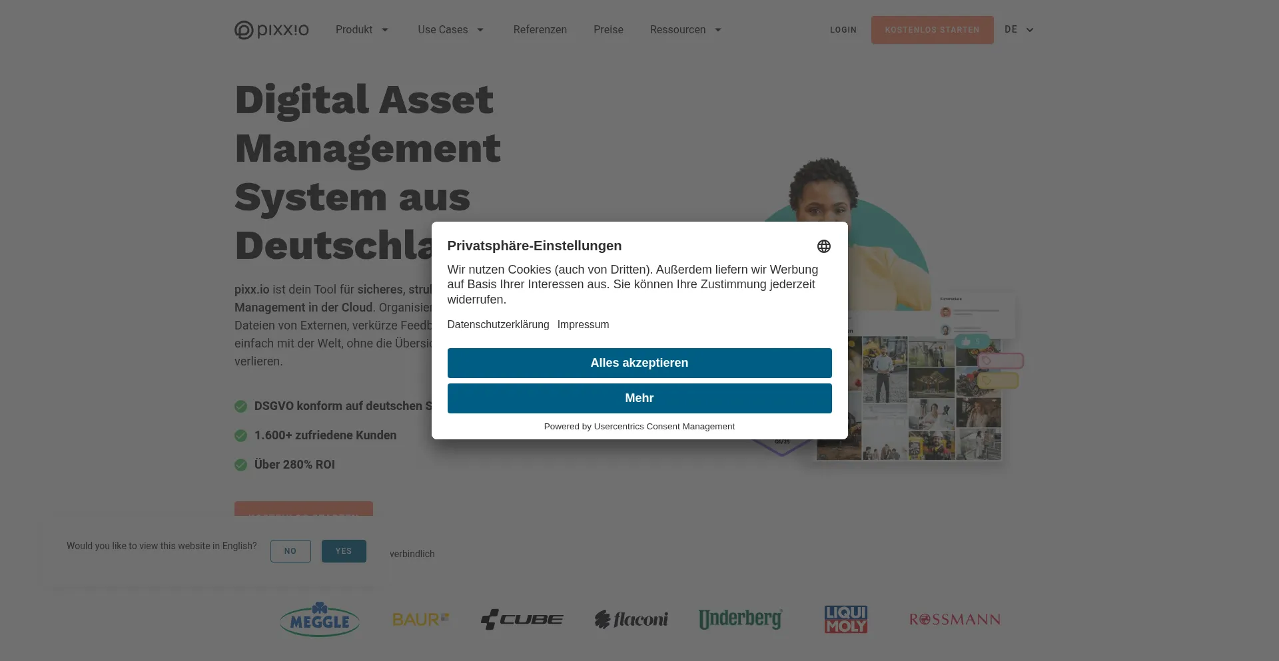Click the BAUR logo
1279x661 pixels.
coord(421,620)
